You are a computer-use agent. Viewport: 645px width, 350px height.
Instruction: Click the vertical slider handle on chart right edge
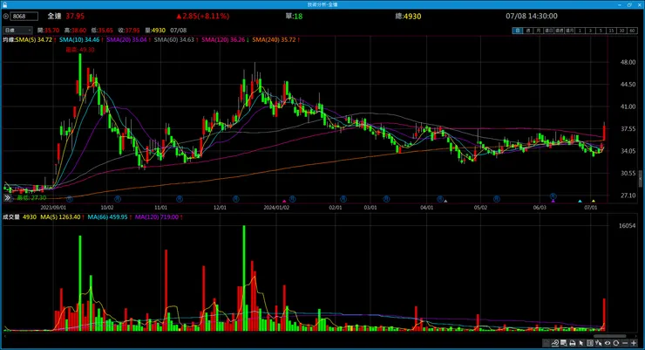click(640, 180)
